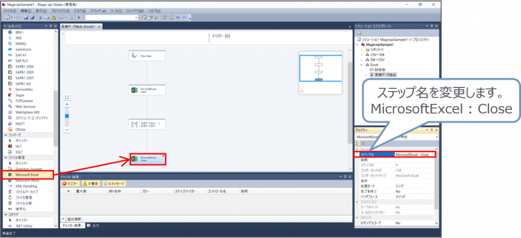Toggle the 0 警告 warnings filter
Screen dimensions: 521x238
[92, 184]
